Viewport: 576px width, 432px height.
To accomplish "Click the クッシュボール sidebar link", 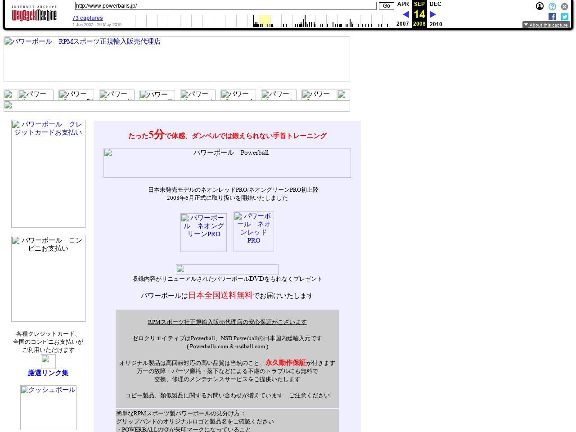I will pos(48,390).
